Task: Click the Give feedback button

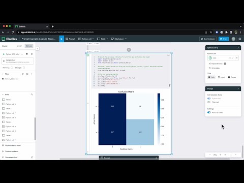Action: 208,39
